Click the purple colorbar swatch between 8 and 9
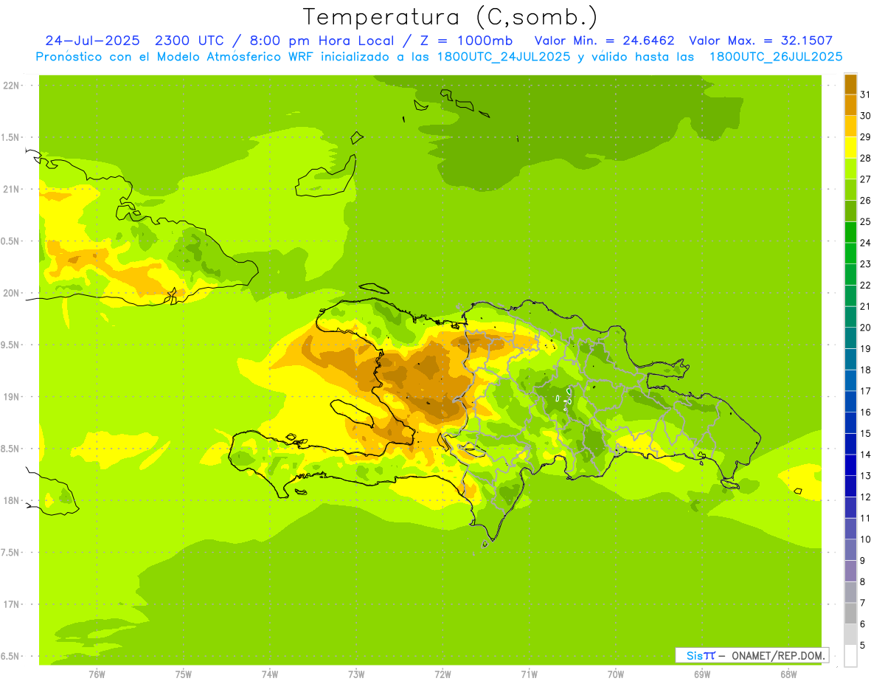 click(x=850, y=571)
